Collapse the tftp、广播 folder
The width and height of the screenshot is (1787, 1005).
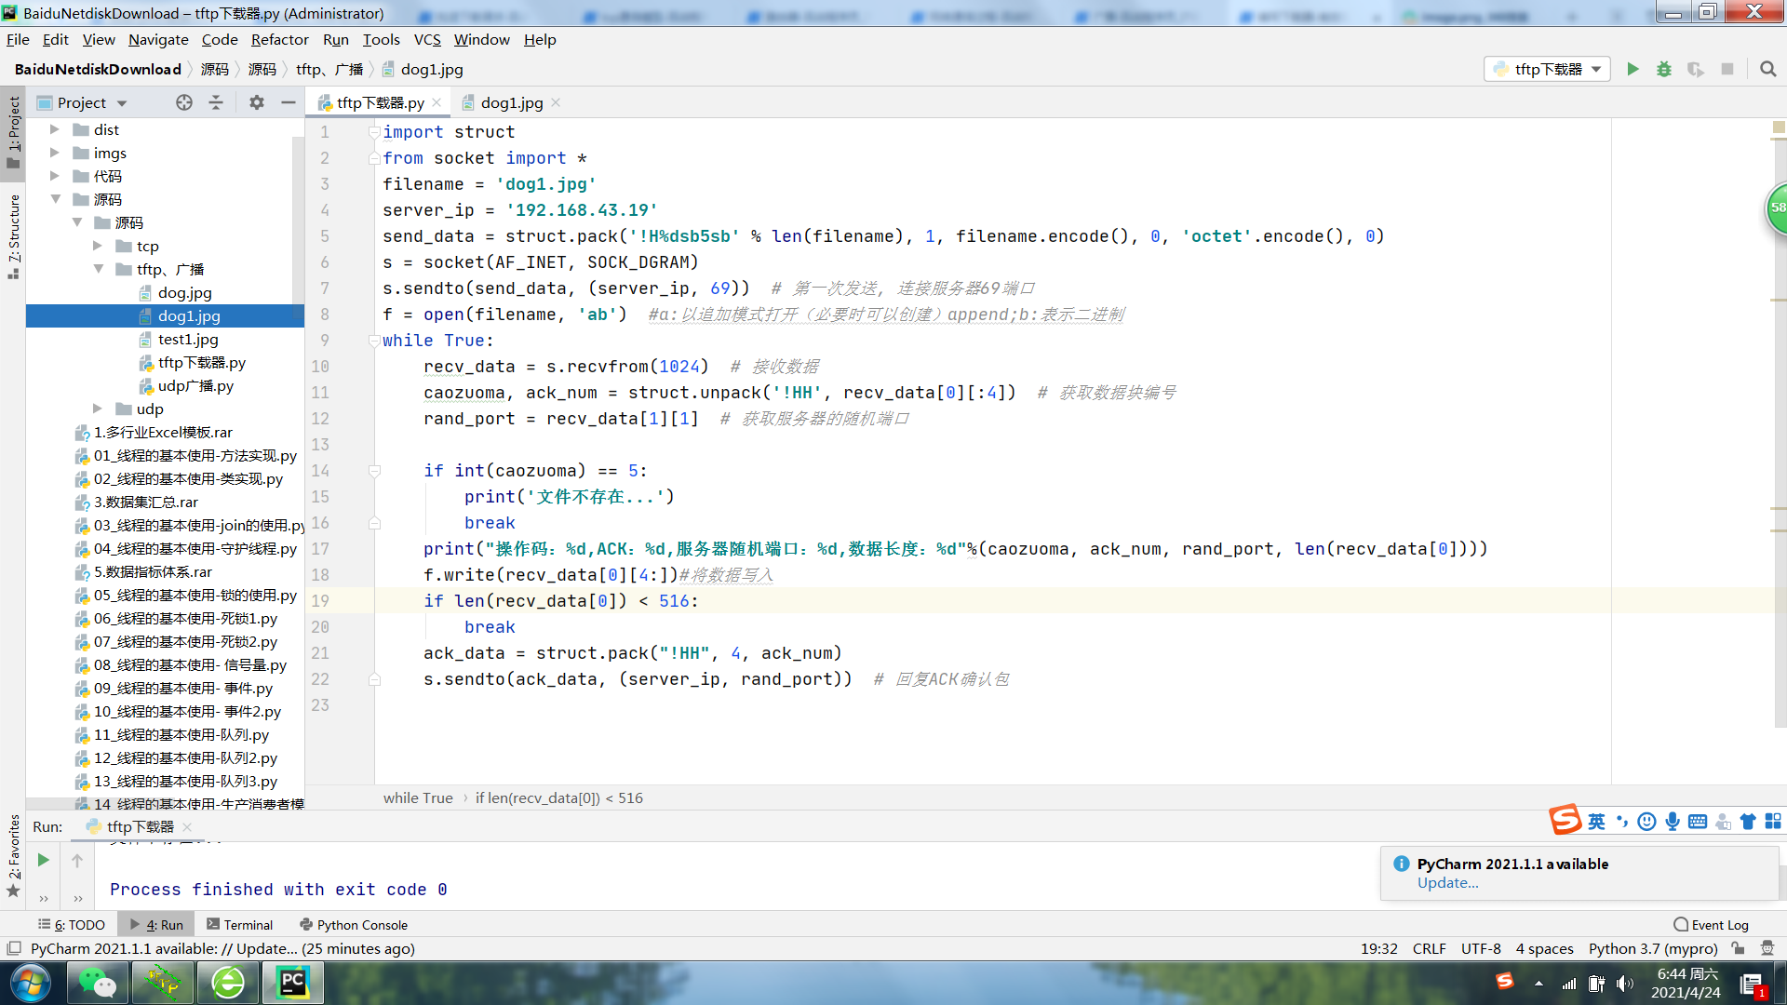(x=99, y=269)
